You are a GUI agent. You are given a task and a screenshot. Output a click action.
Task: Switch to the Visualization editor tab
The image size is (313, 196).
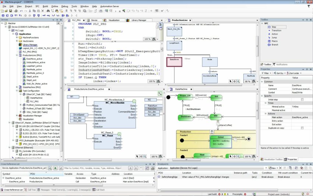(x=114, y=20)
